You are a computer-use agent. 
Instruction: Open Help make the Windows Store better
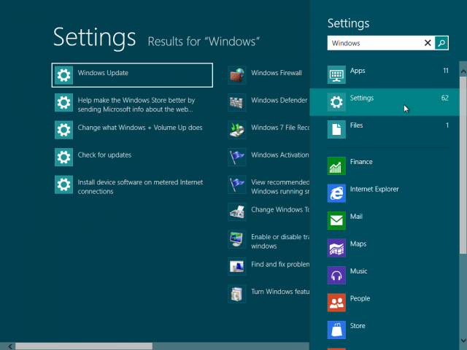136,105
